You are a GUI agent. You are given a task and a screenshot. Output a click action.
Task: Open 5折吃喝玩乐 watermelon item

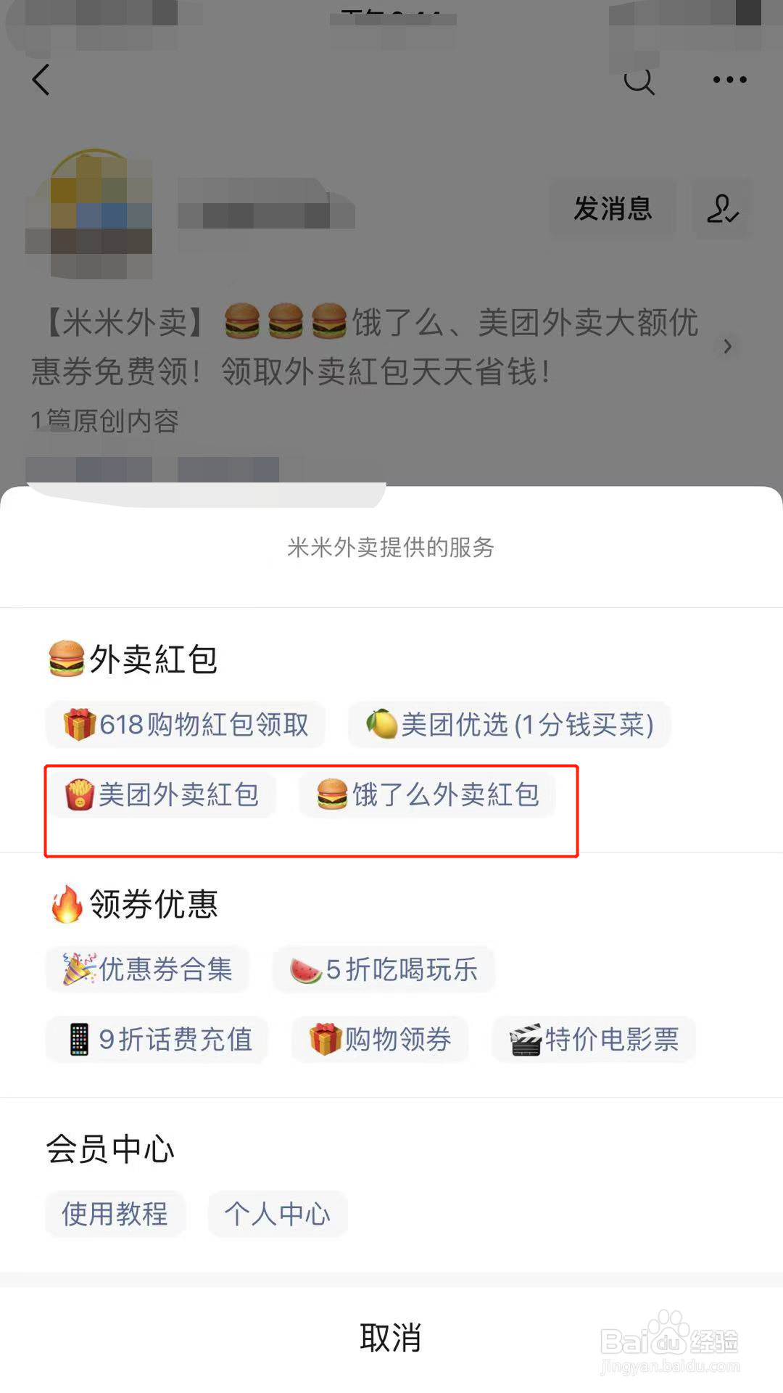point(384,969)
